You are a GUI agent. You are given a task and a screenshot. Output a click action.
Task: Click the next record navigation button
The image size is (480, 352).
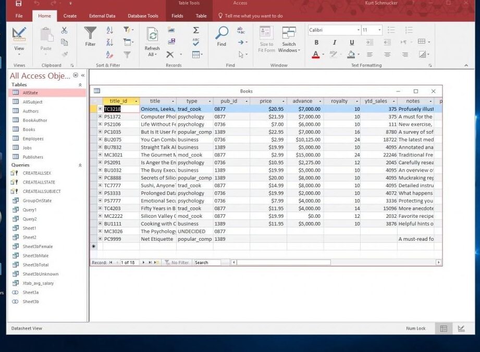tap(143, 263)
